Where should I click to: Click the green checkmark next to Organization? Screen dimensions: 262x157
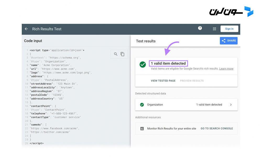(x=142, y=105)
